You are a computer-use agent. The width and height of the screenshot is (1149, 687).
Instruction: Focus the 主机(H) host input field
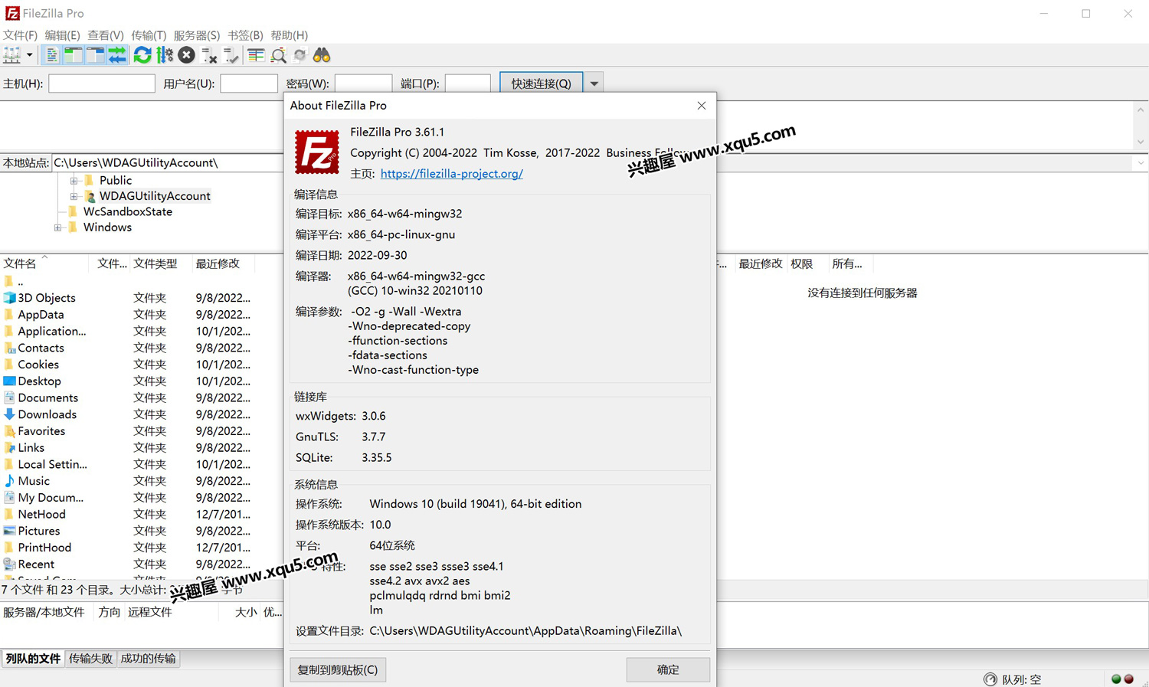pos(102,83)
